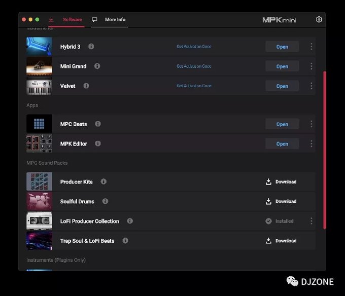The height and width of the screenshot is (296, 345).
Task: Click the LoFi Producer Collection title text
Action: tap(90, 221)
